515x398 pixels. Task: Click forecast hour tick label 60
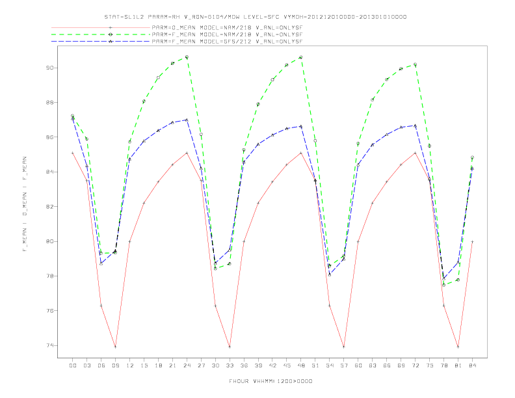358,365
